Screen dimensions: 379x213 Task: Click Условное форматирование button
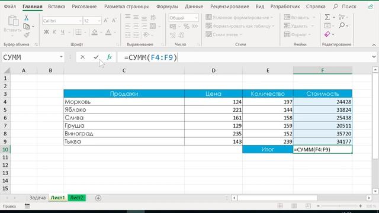pyautogui.click(x=239, y=17)
